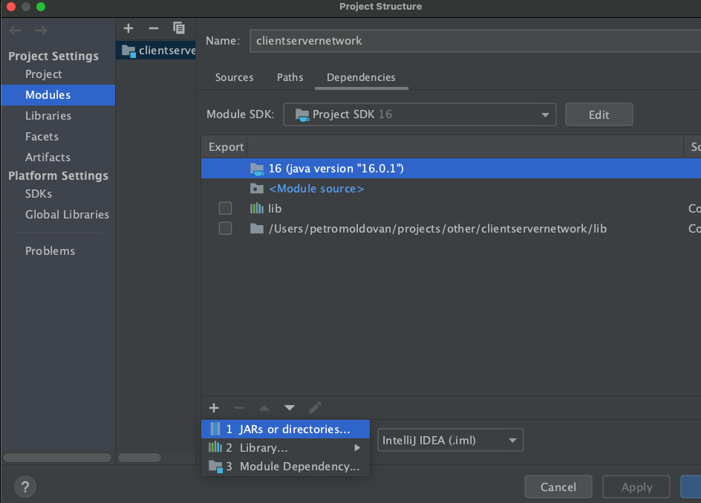Click left sidebar horizontal scrollbar

57,458
